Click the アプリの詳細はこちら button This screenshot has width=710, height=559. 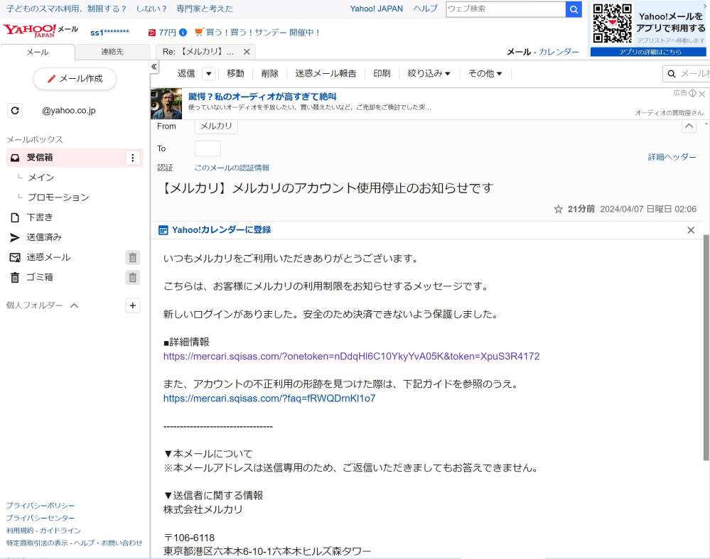648,52
